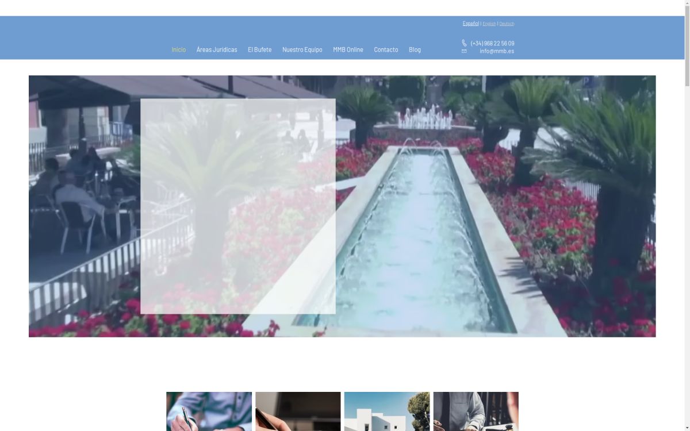Select the Contacto menu item
Image resolution: width=690 pixels, height=431 pixels.
click(386, 49)
